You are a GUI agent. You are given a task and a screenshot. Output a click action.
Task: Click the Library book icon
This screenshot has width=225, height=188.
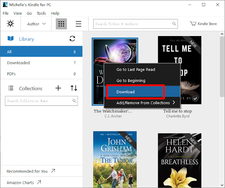[x=10, y=39]
